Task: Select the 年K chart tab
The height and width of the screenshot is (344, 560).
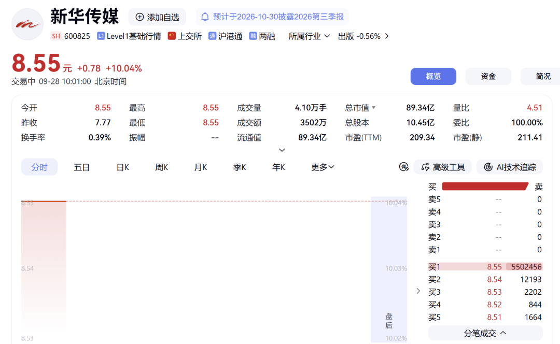Action: 278,167
